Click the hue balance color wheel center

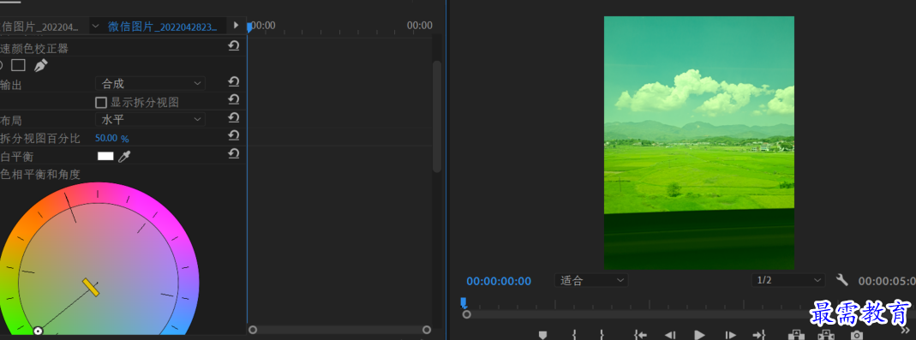(x=99, y=283)
